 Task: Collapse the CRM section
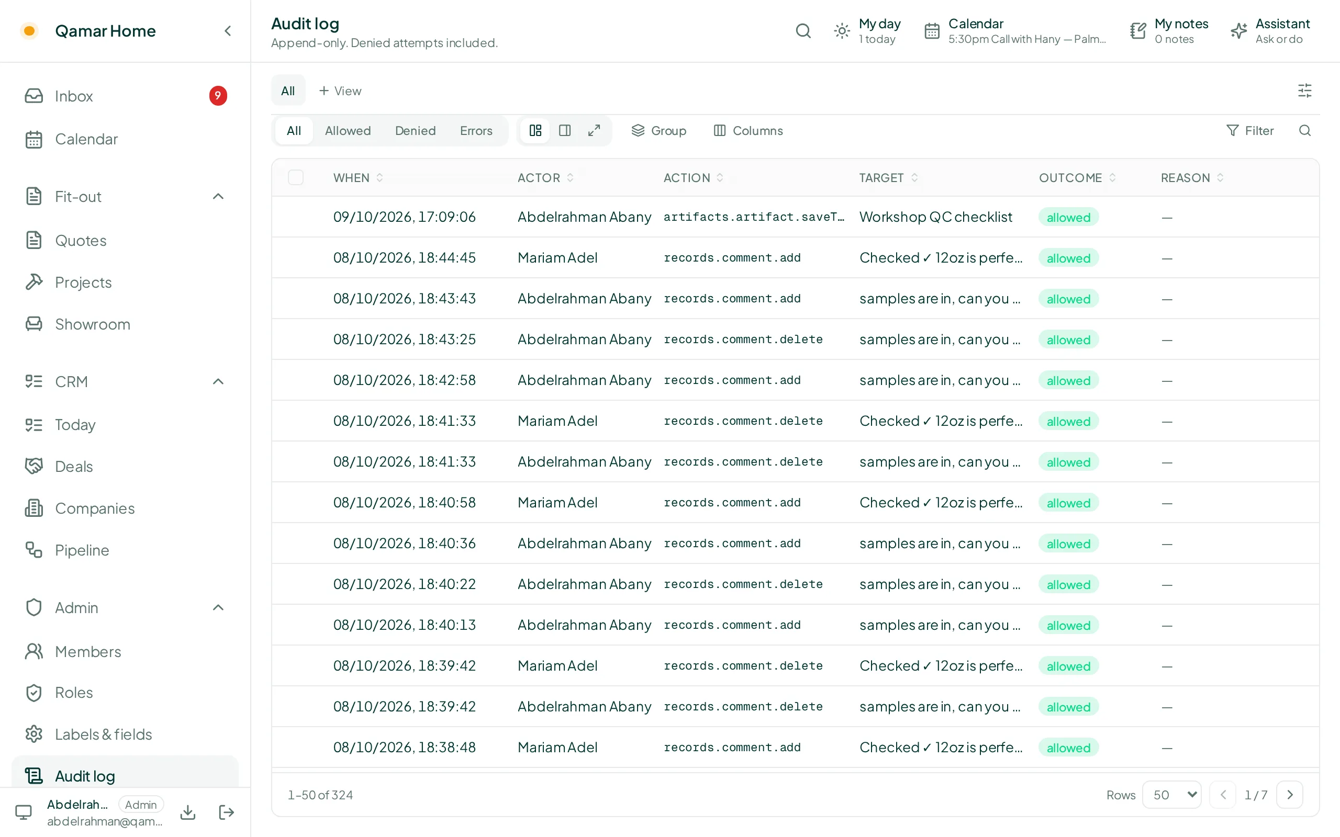218,382
